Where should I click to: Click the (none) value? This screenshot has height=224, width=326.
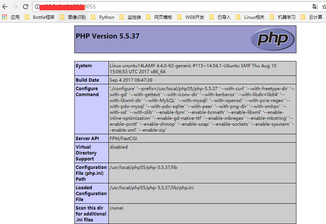117,208
